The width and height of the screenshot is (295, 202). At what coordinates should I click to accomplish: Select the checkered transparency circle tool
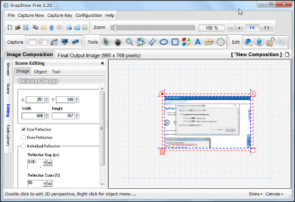(x=221, y=42)
